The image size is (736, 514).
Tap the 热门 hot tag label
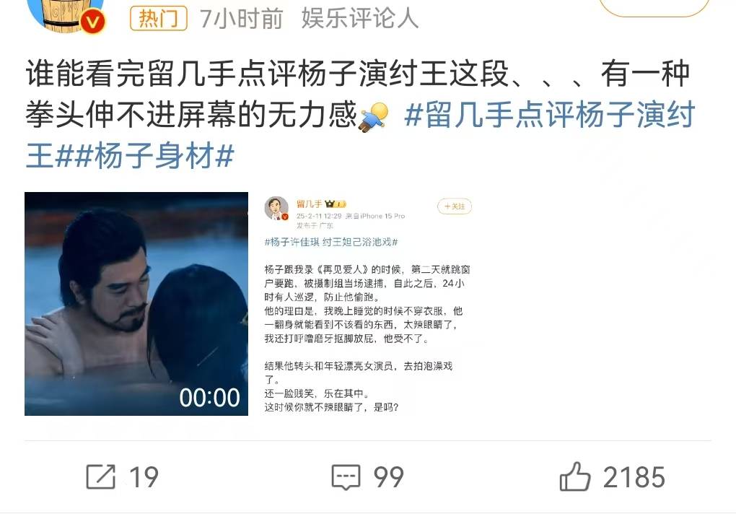(158, 19)
